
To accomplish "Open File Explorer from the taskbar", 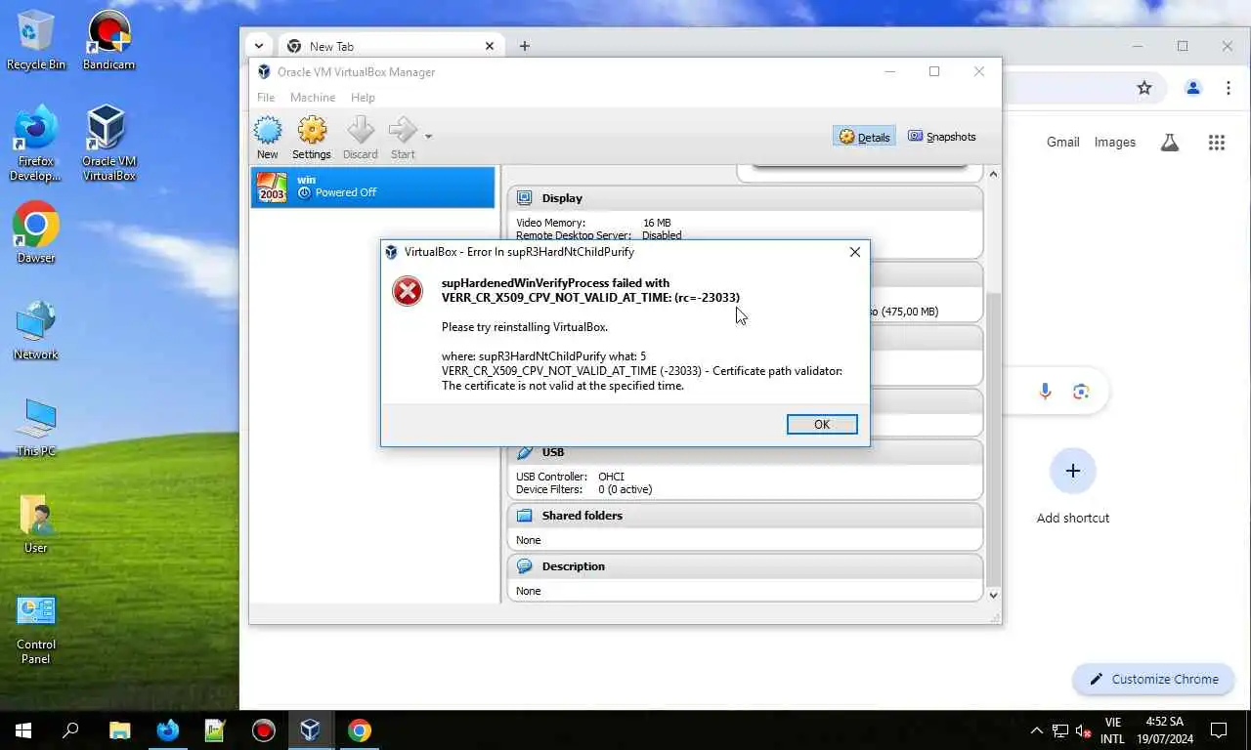I will coord(119,730).
